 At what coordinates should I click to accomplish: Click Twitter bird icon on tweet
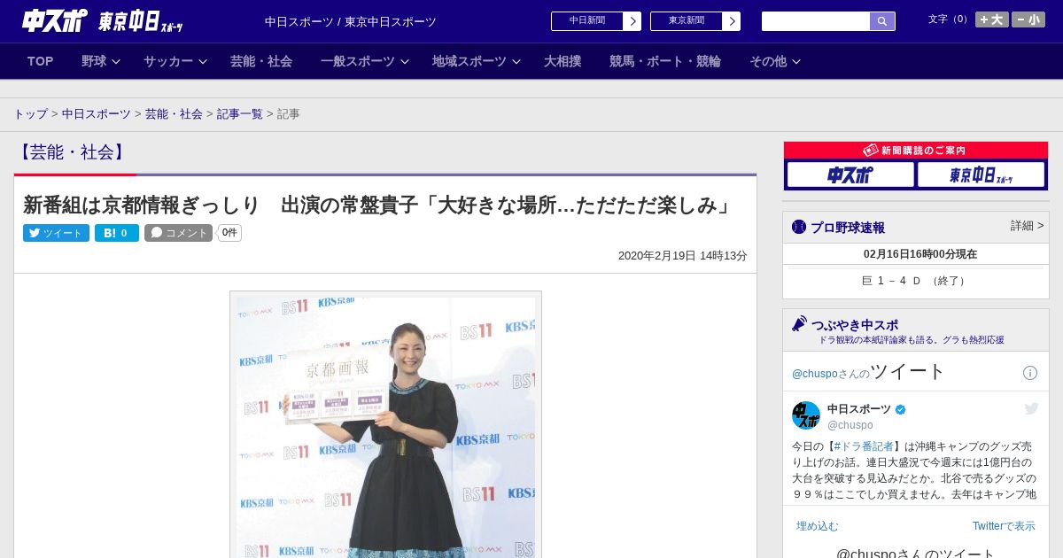point(1031,408)
